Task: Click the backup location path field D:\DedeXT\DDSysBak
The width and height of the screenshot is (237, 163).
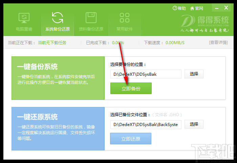Action: pos(146,74)
